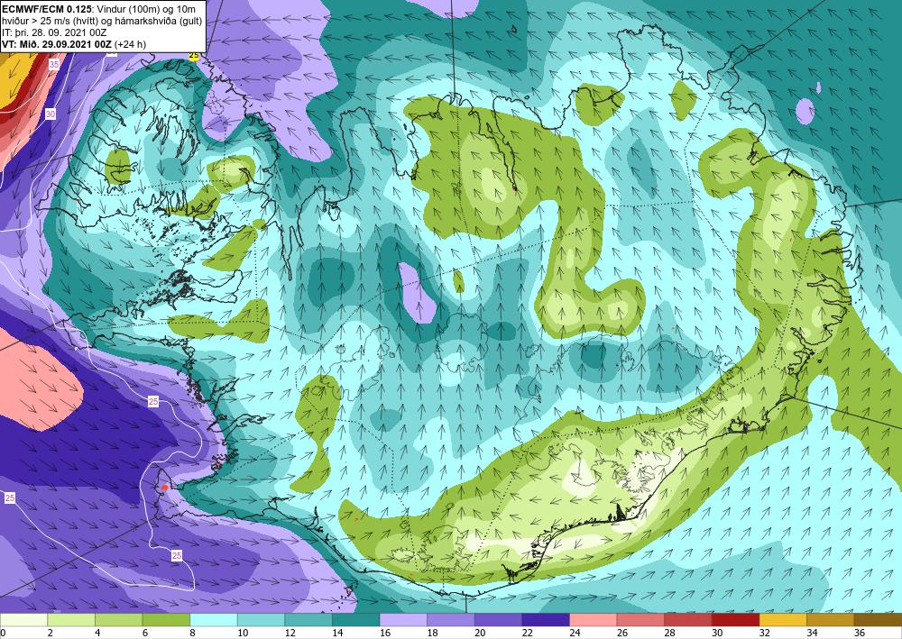Select the yellow-orange 32–34 legend swatch
902x639 pixels.
point(784,620)
